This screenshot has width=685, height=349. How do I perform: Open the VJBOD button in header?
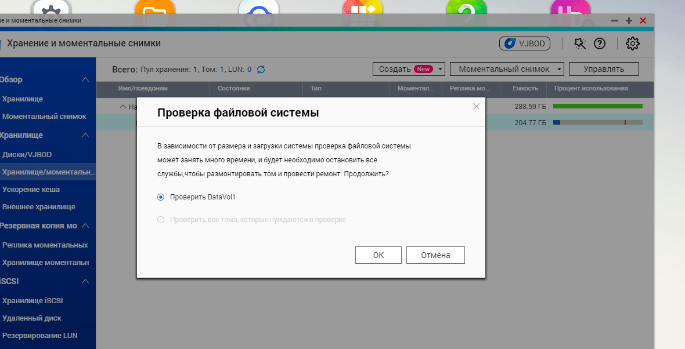[x=524, y=43]
